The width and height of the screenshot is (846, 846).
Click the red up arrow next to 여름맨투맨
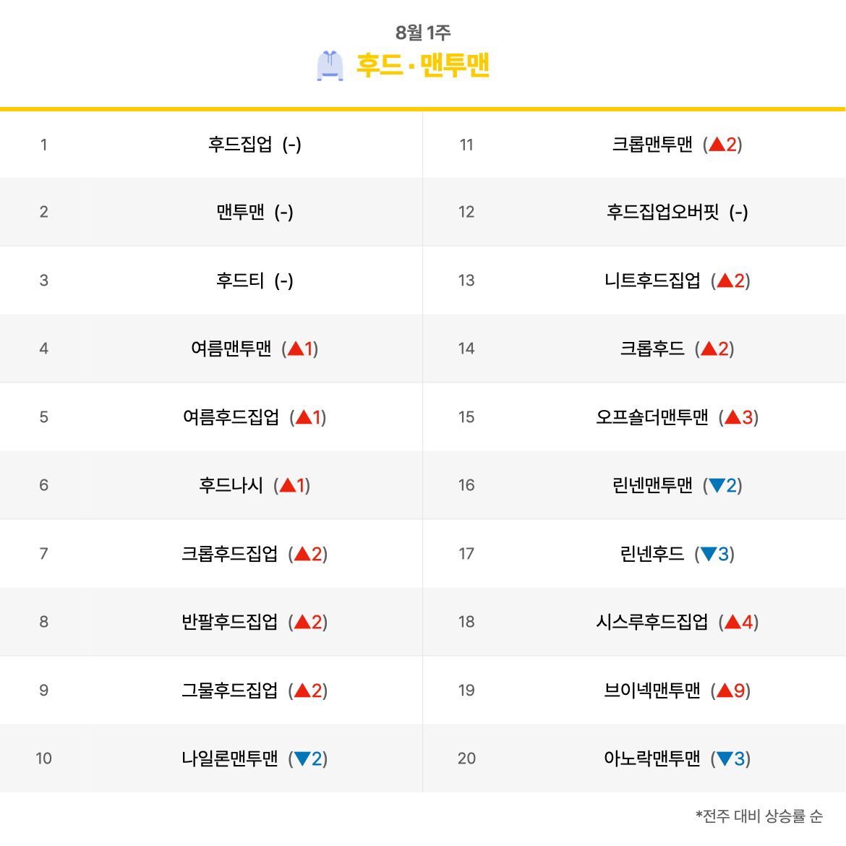pos(296,349)
